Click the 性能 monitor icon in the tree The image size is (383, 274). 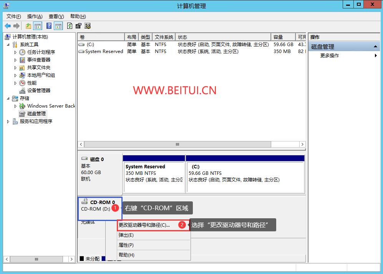(22, 83)
